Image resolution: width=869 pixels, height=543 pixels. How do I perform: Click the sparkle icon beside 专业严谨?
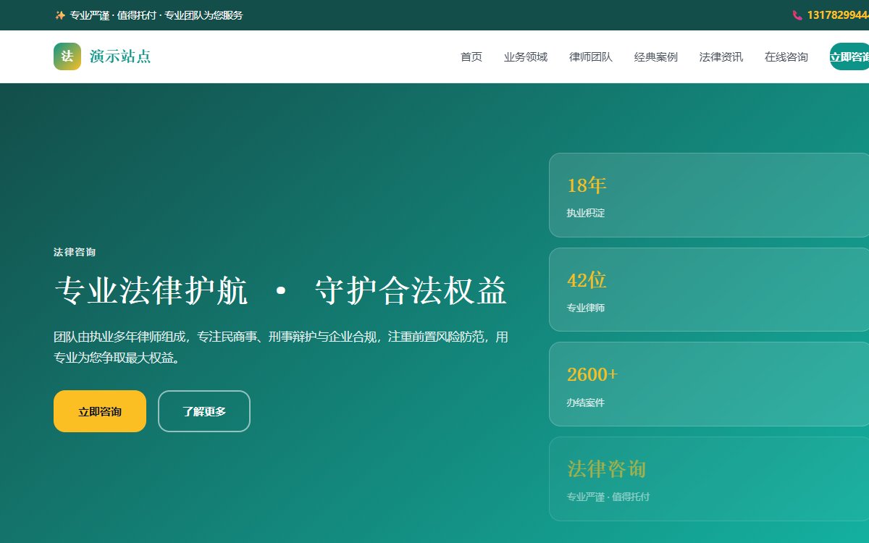tap(60, 15)
